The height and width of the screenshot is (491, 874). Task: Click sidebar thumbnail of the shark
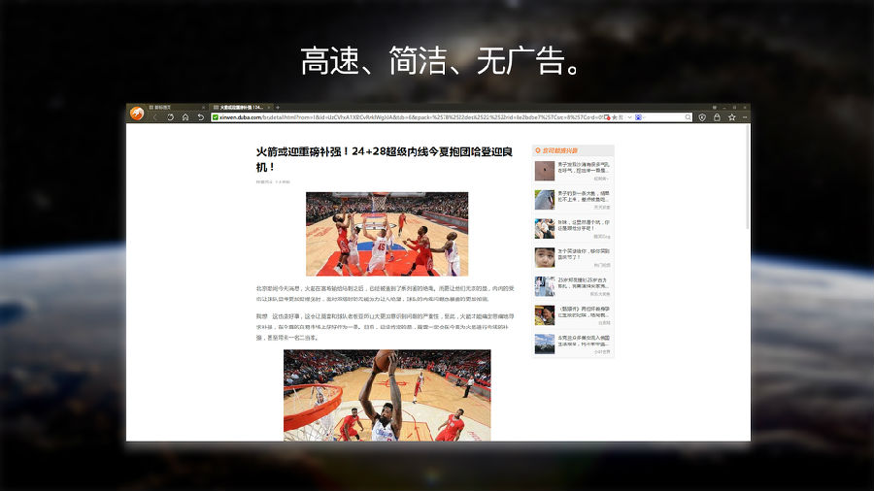(x=545, y=199)
